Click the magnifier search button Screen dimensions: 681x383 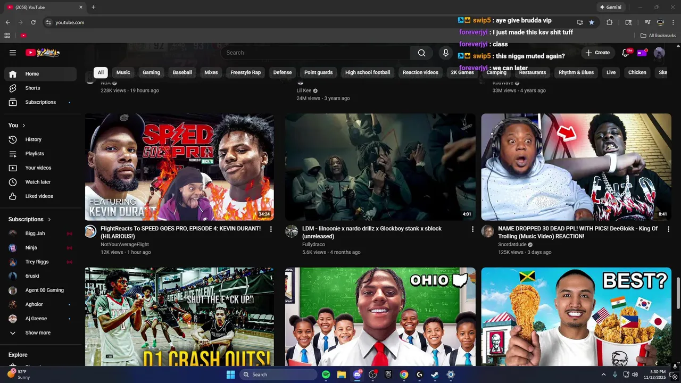(421, 53)
